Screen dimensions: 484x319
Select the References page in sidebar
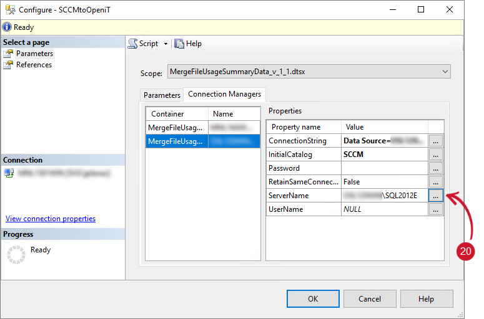(34, 65)
